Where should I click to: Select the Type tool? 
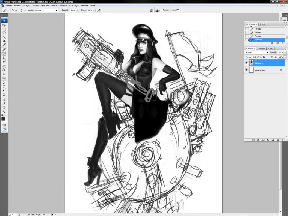point(4,87)
